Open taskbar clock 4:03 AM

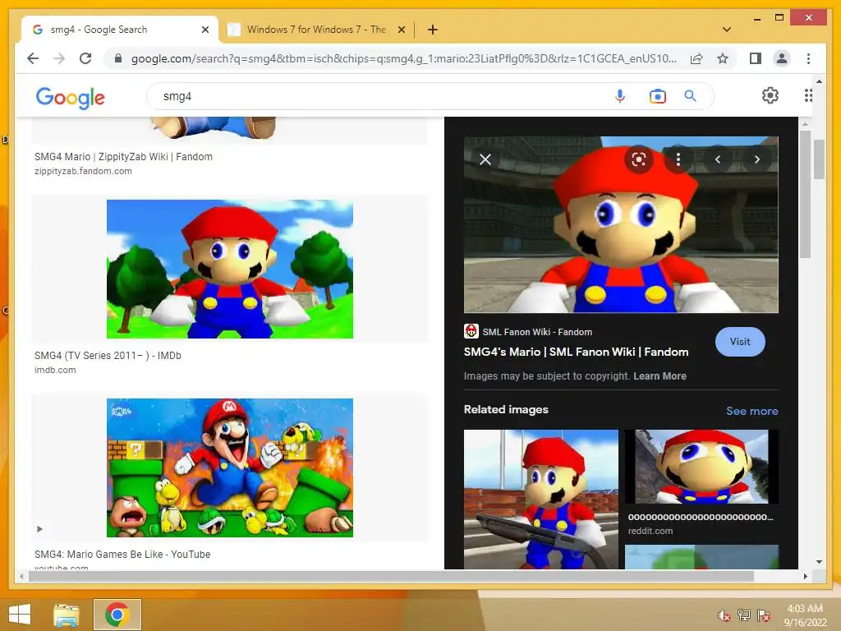(805, 615)
